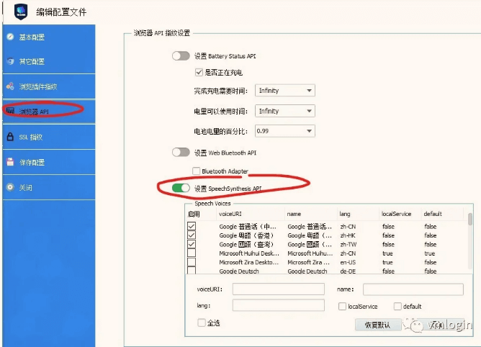This screenshot has height=347, width=481.
Task: Click the 其它配置 sidebar icon
Action: [x=10, y=61]
